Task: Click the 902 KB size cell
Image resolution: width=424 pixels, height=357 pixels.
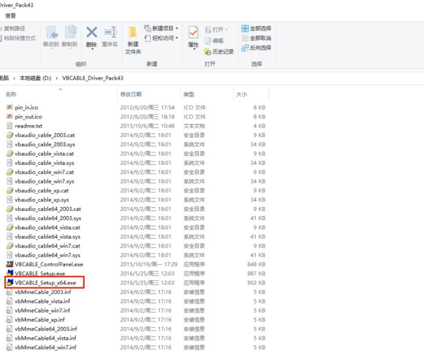Action: coord(256,283)
